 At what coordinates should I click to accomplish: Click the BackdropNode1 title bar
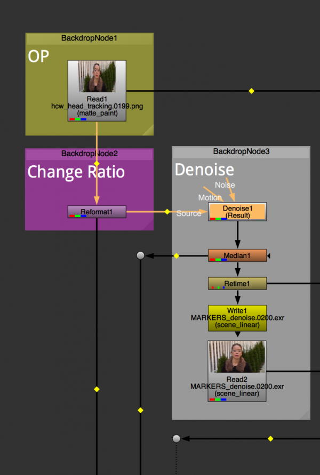[89, 38]
